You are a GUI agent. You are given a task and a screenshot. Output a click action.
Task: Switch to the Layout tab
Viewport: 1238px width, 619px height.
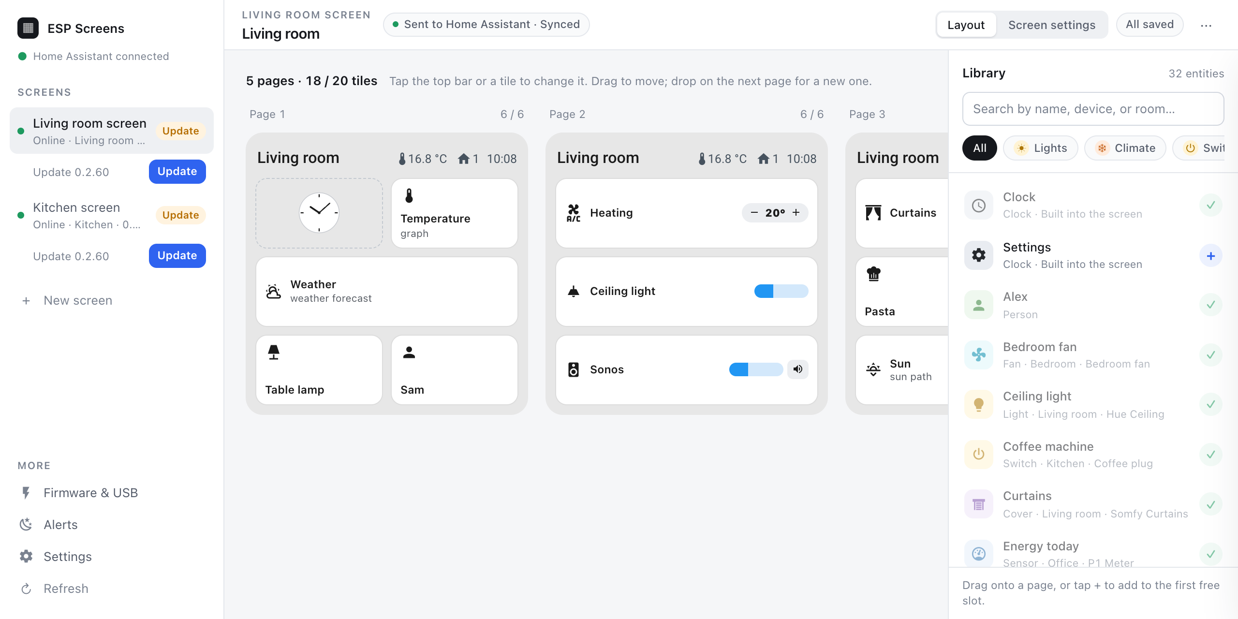[966, 25]
